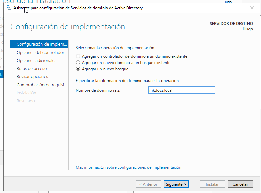The image size is (261, 193).
Task: Navigate to 'Revisar opciones' step
Action: tap(32, 77)
